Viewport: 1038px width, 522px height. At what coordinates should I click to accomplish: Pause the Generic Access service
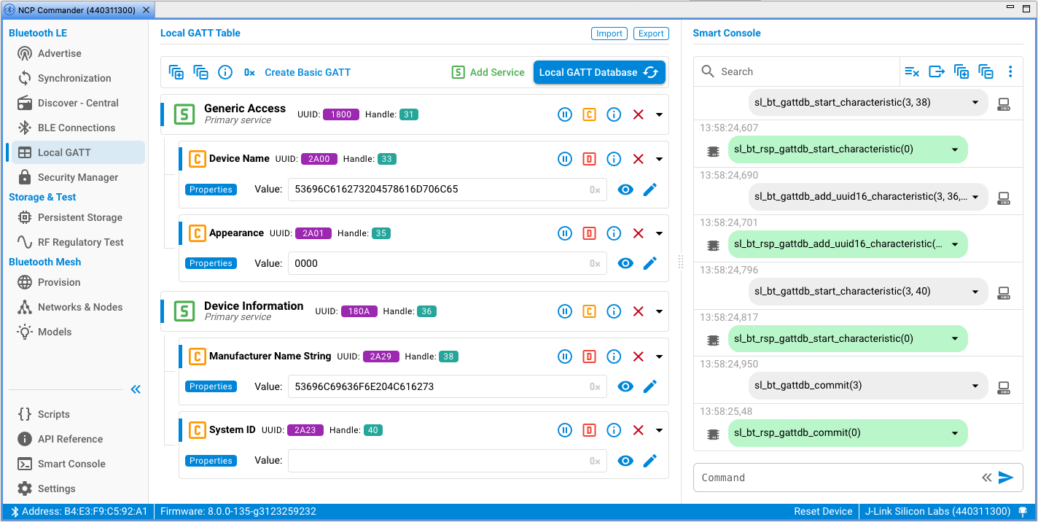pos(565,114)
